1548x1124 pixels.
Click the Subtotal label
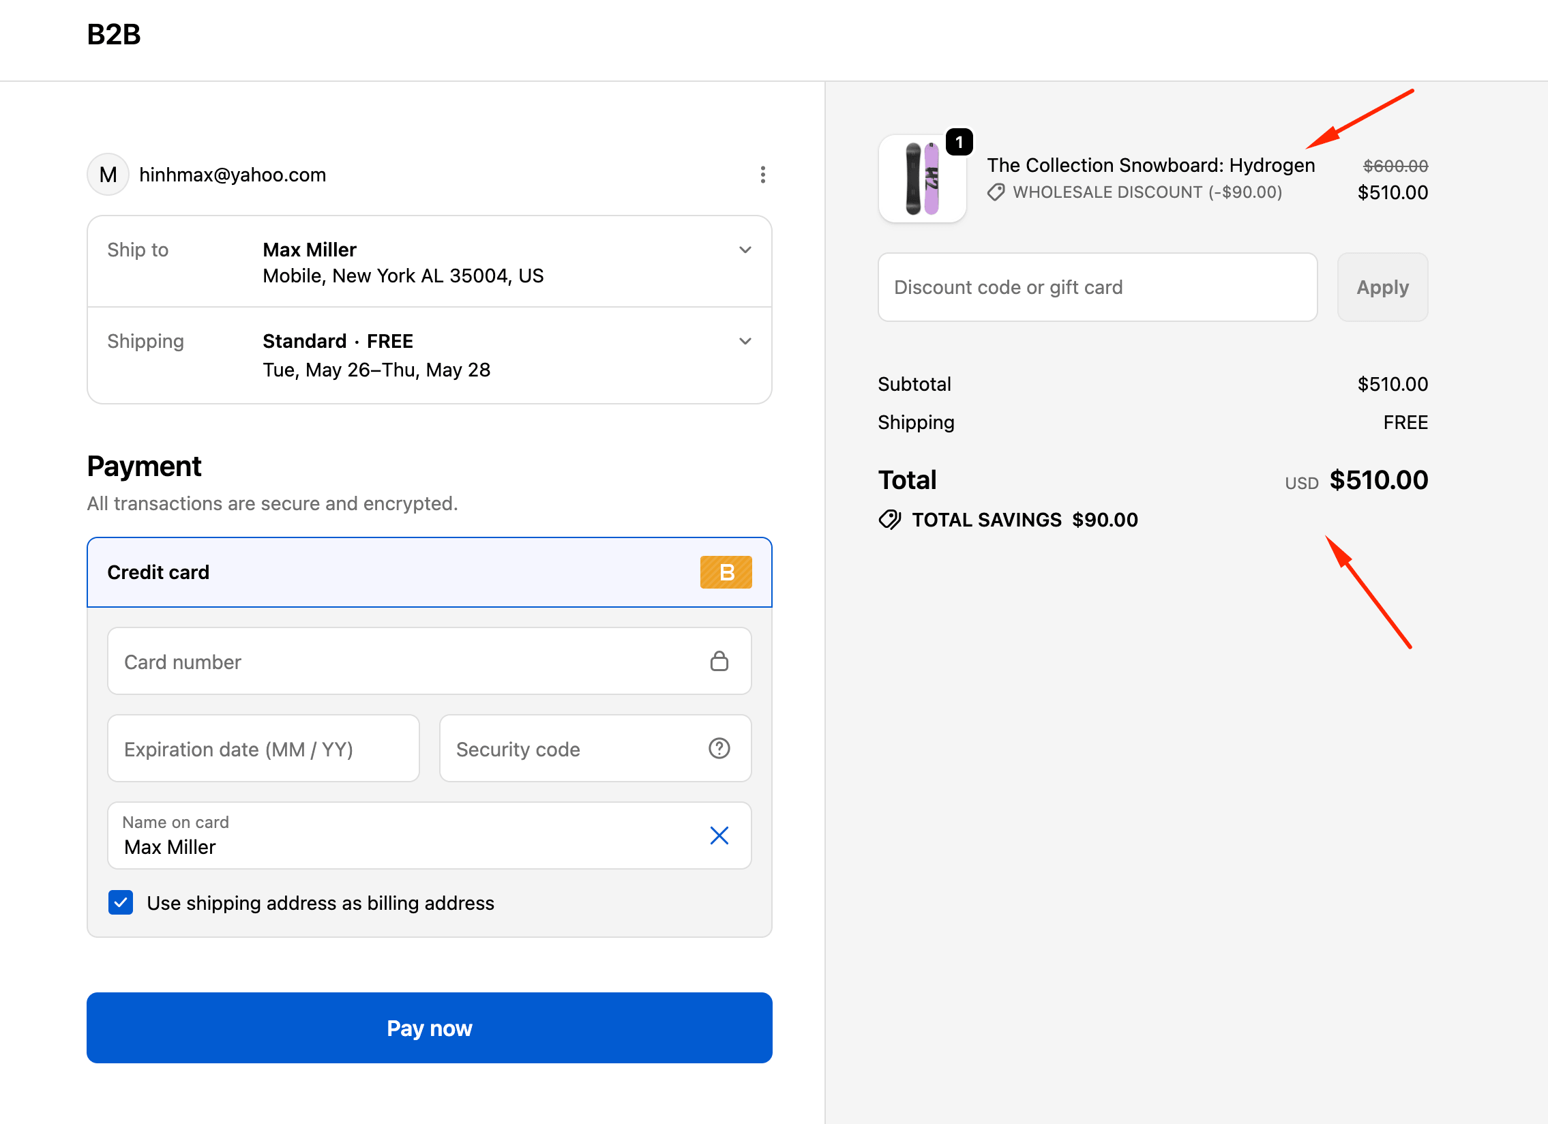point(914,384)
